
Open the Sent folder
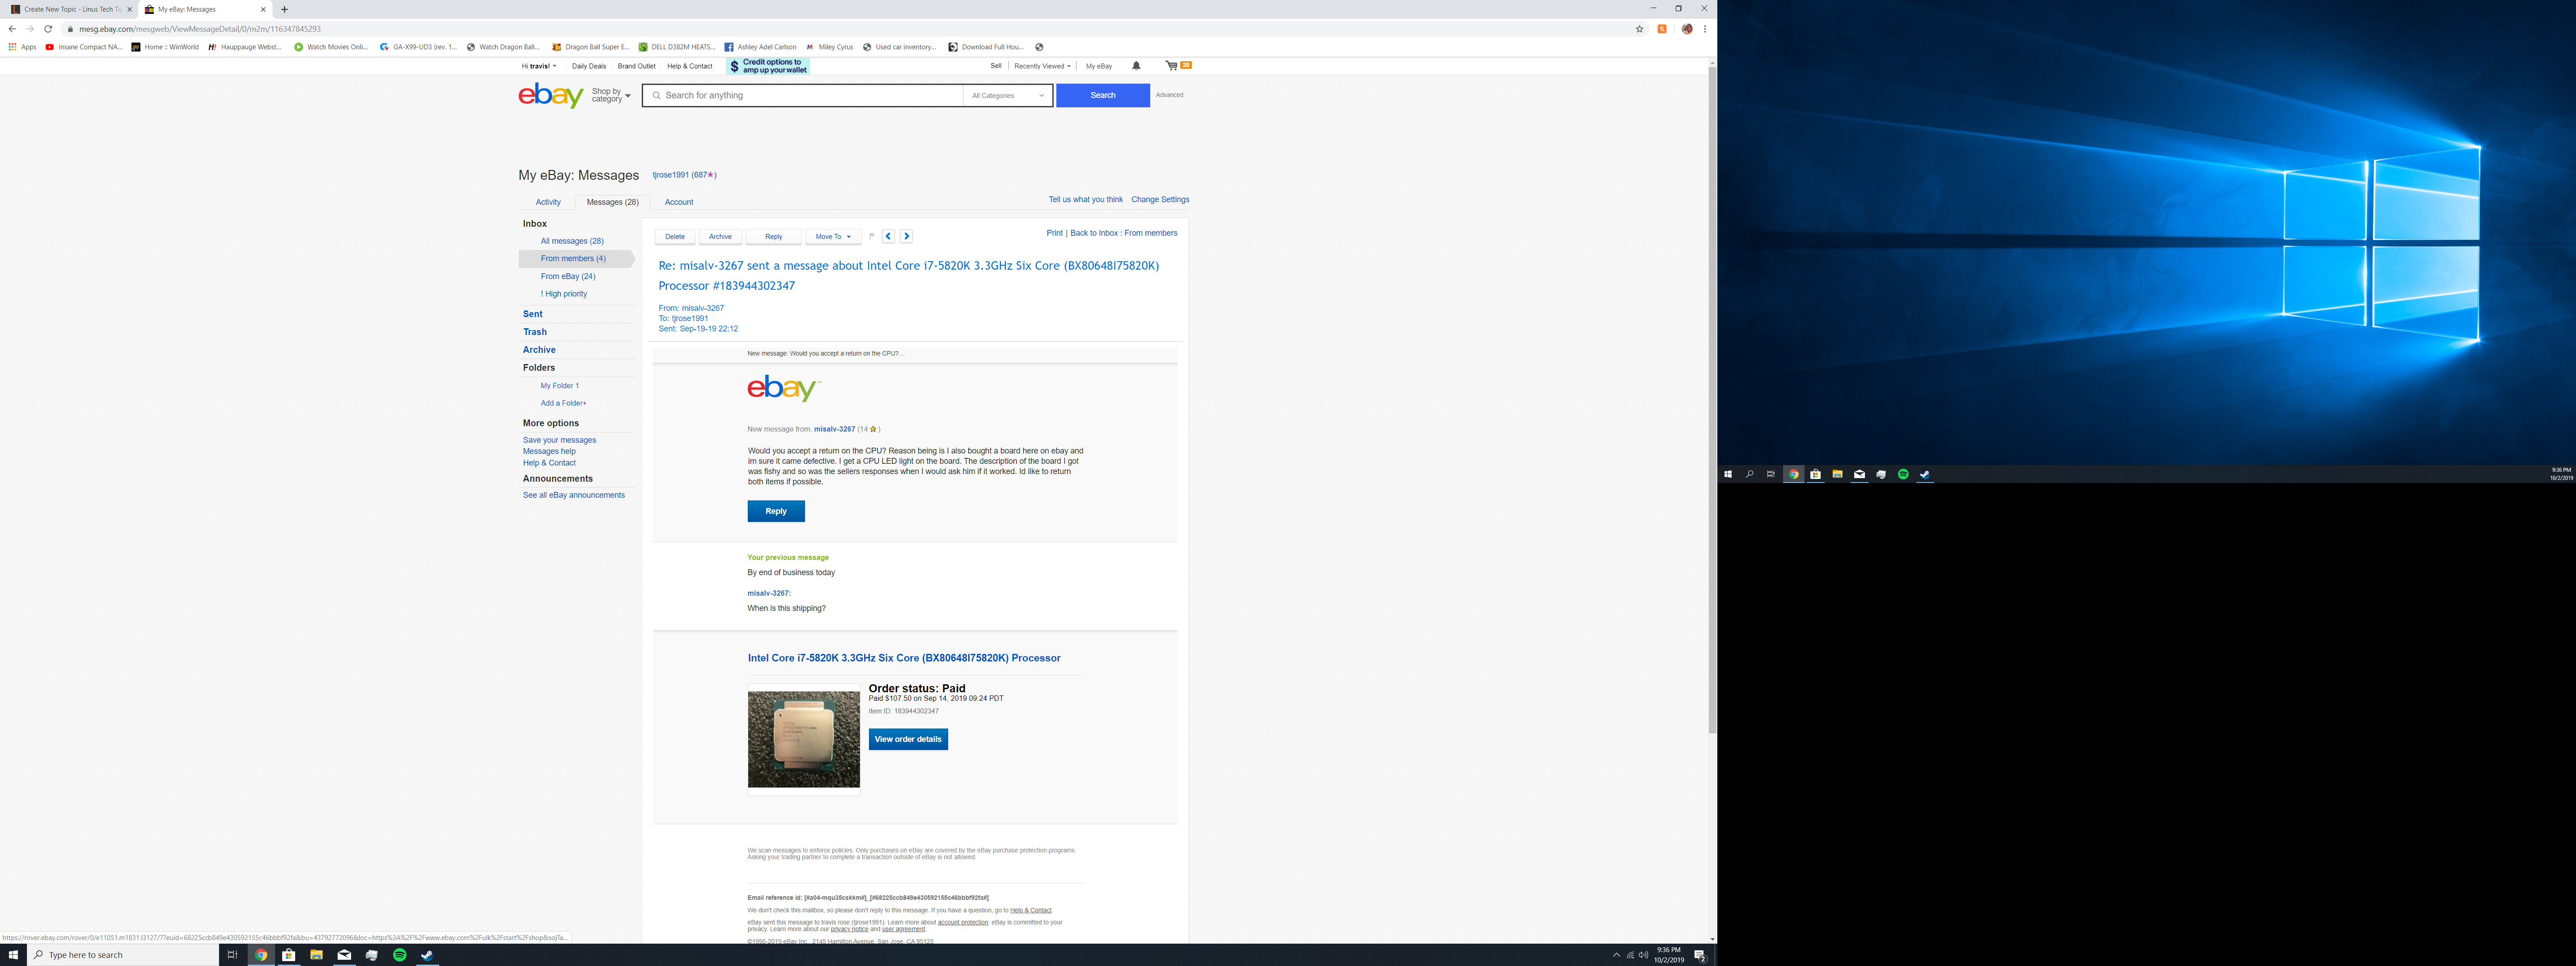(x=533, y=314)
